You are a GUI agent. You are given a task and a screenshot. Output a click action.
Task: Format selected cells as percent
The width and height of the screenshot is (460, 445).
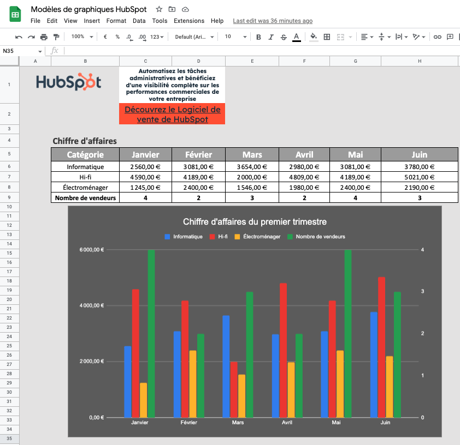(x=117, y=37)
